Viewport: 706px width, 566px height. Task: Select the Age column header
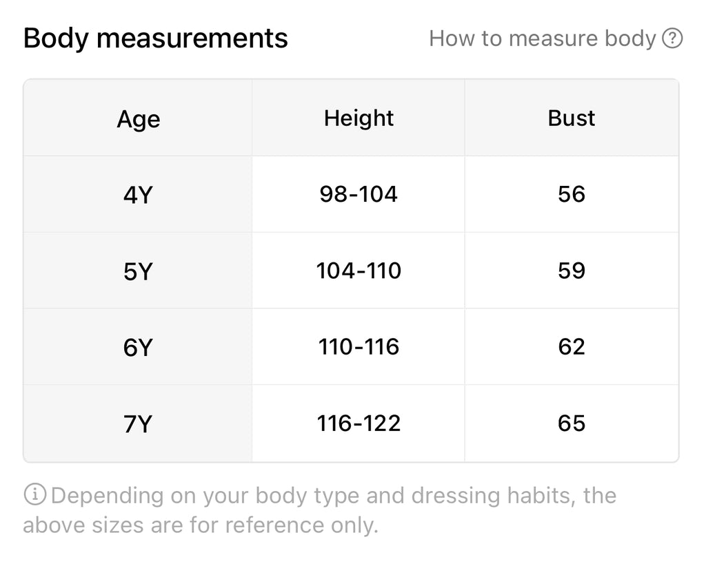pos(138,119)
